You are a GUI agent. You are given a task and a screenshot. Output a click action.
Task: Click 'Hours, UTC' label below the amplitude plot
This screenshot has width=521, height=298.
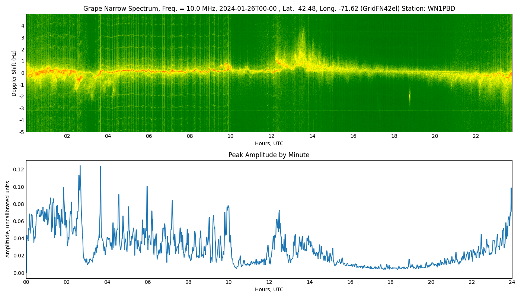pyautogui.click(x=269, y=289)
